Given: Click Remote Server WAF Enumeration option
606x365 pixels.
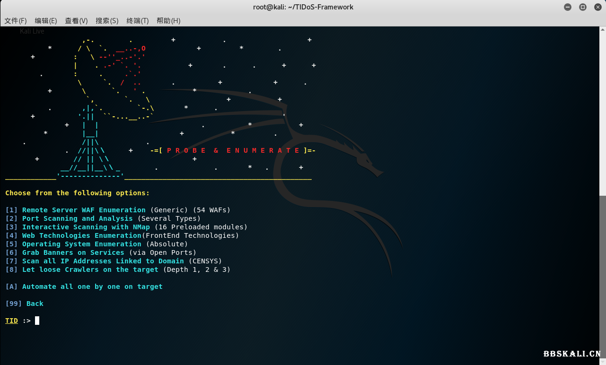Looking at the screenshot, I should 84,210.
